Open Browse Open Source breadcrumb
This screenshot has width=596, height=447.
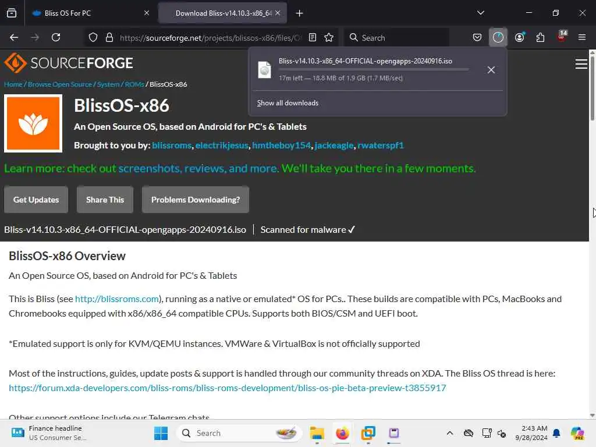tap(60, 84)
